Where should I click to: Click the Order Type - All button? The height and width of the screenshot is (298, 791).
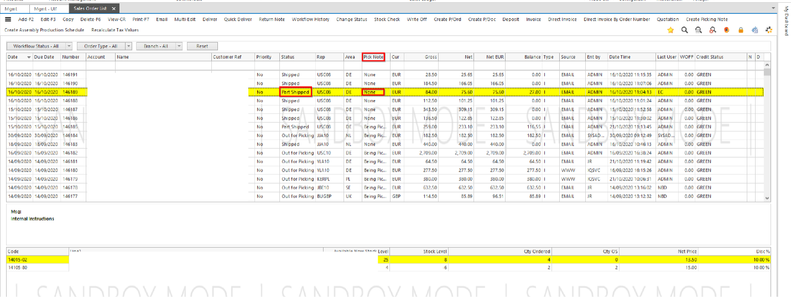pyautogui.click(x=101, y=46)
